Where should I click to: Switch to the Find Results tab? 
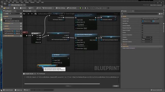[41, 74]
